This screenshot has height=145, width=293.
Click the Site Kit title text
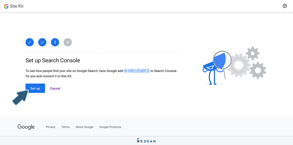pyautogui.click(x=17, y=6)
